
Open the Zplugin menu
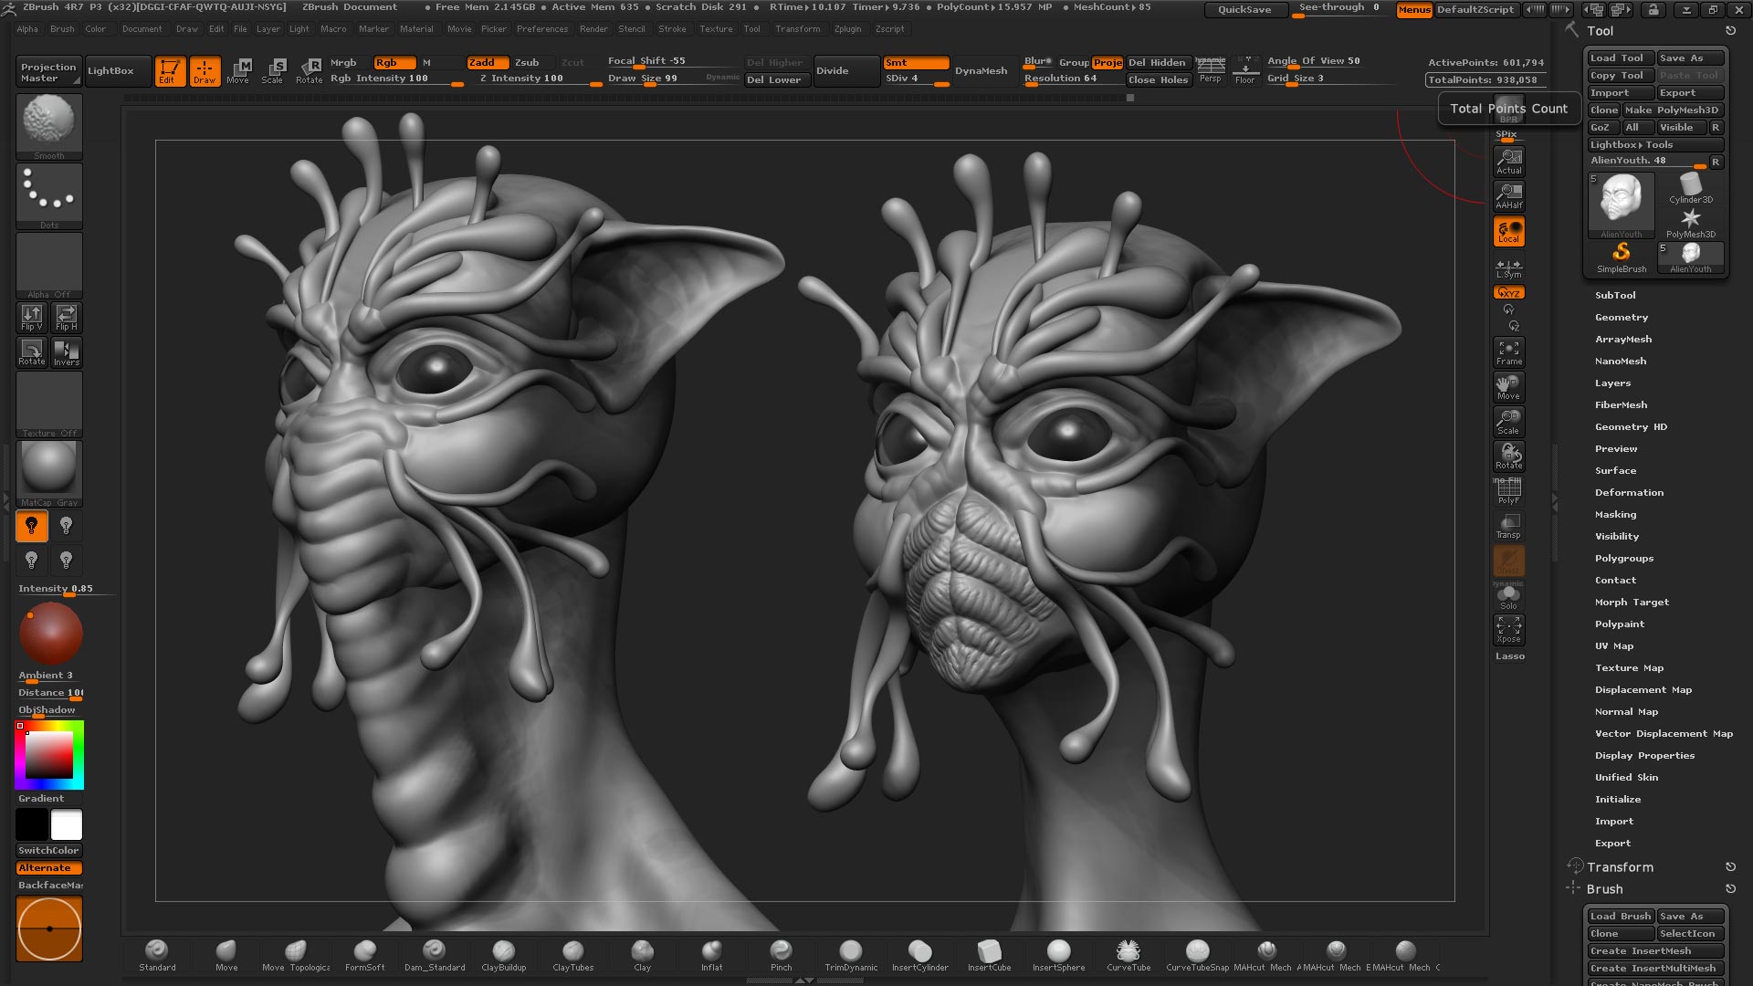point(847,29)
